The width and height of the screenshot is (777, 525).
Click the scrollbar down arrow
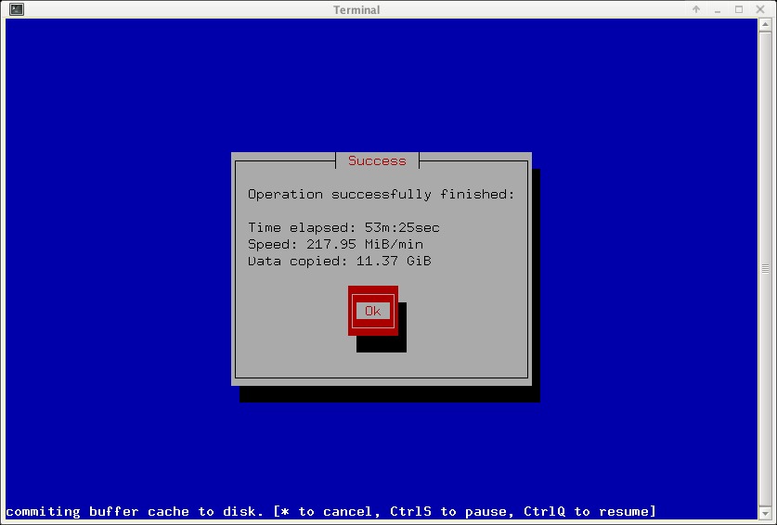[x=765, y=512]
